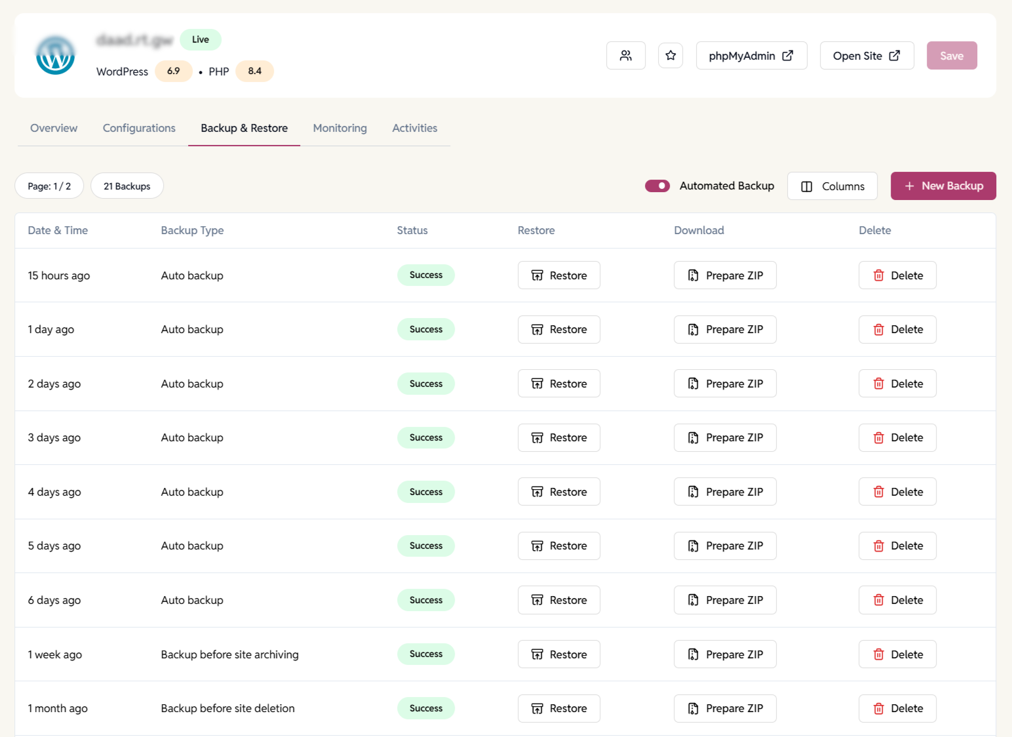Toggle the Automated Backup switch
Viewport: 1012px width, 737px height.
[x=657, y=186]
